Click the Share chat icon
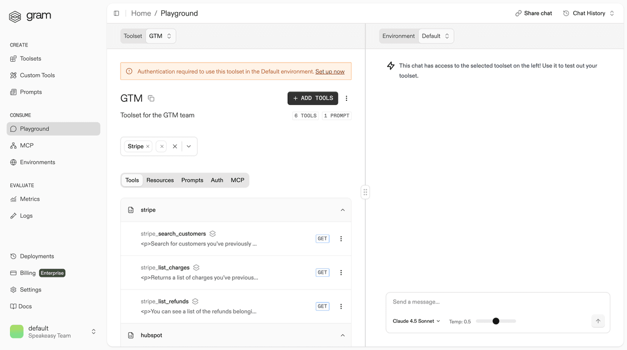The image size is (627, 350). point(519,13)
